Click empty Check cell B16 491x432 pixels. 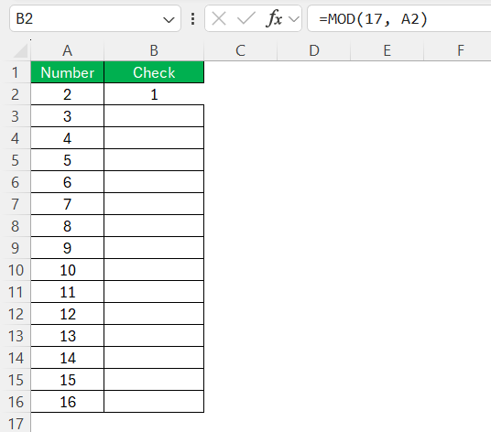point(154,402)
